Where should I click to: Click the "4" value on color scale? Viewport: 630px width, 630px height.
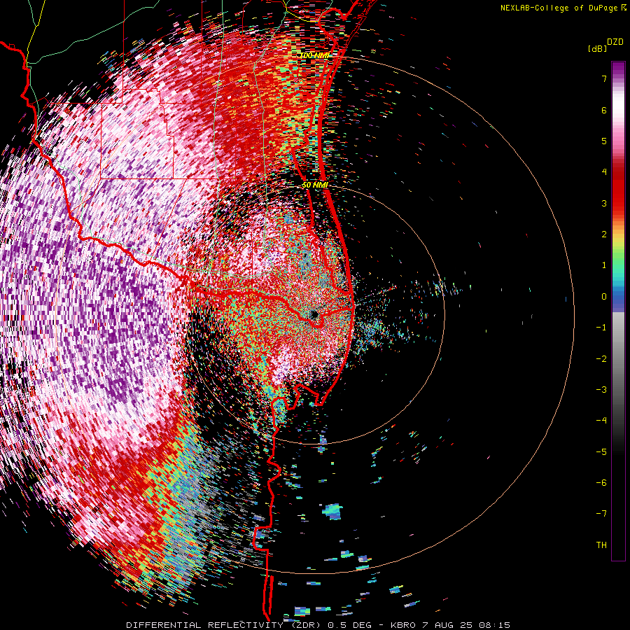(x=604, y=172)
